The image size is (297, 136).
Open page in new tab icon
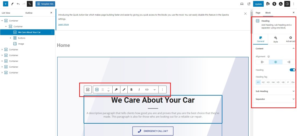tap(249, 4)
